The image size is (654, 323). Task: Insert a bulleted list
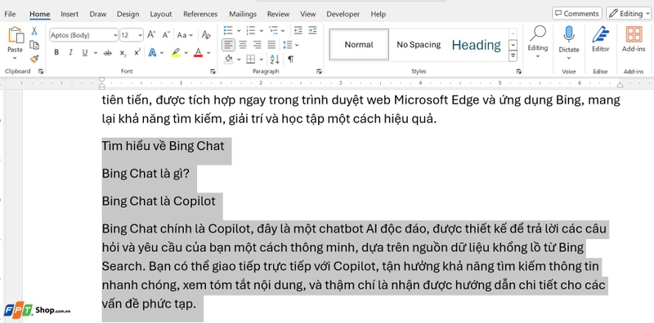coord(228,30)
